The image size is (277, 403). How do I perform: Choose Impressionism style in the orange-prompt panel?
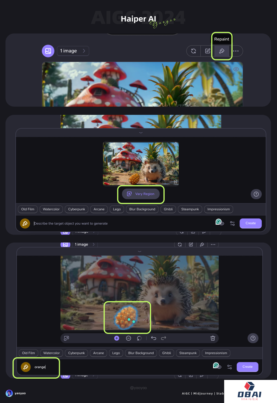point(216,353)
